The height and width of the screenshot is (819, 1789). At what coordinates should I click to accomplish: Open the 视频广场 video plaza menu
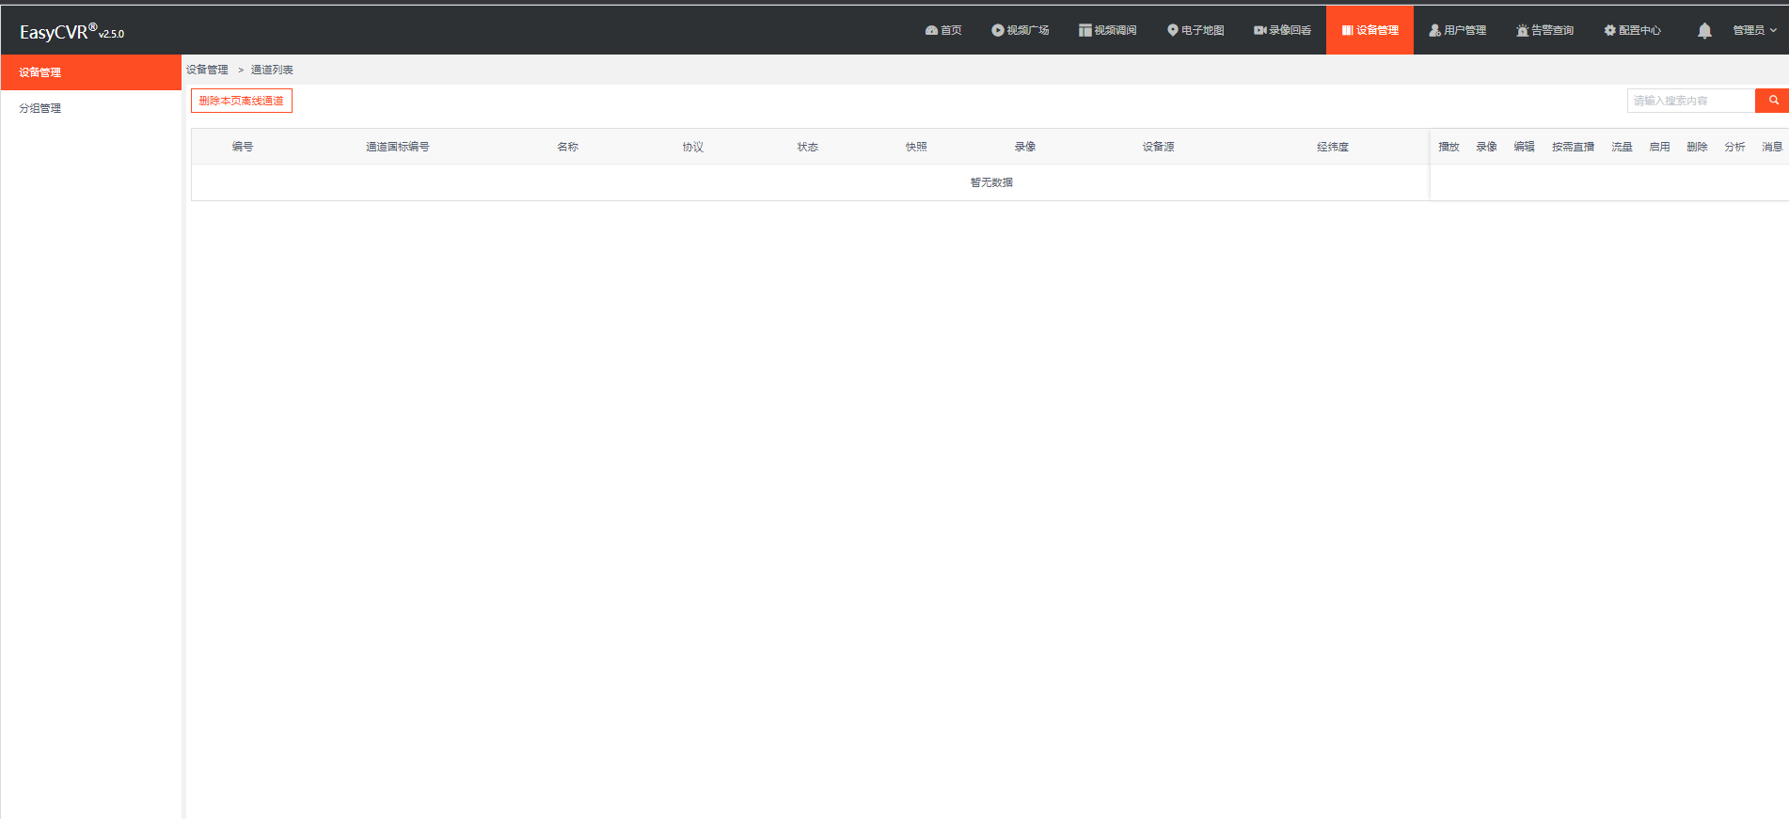[x=1020, y=30]
